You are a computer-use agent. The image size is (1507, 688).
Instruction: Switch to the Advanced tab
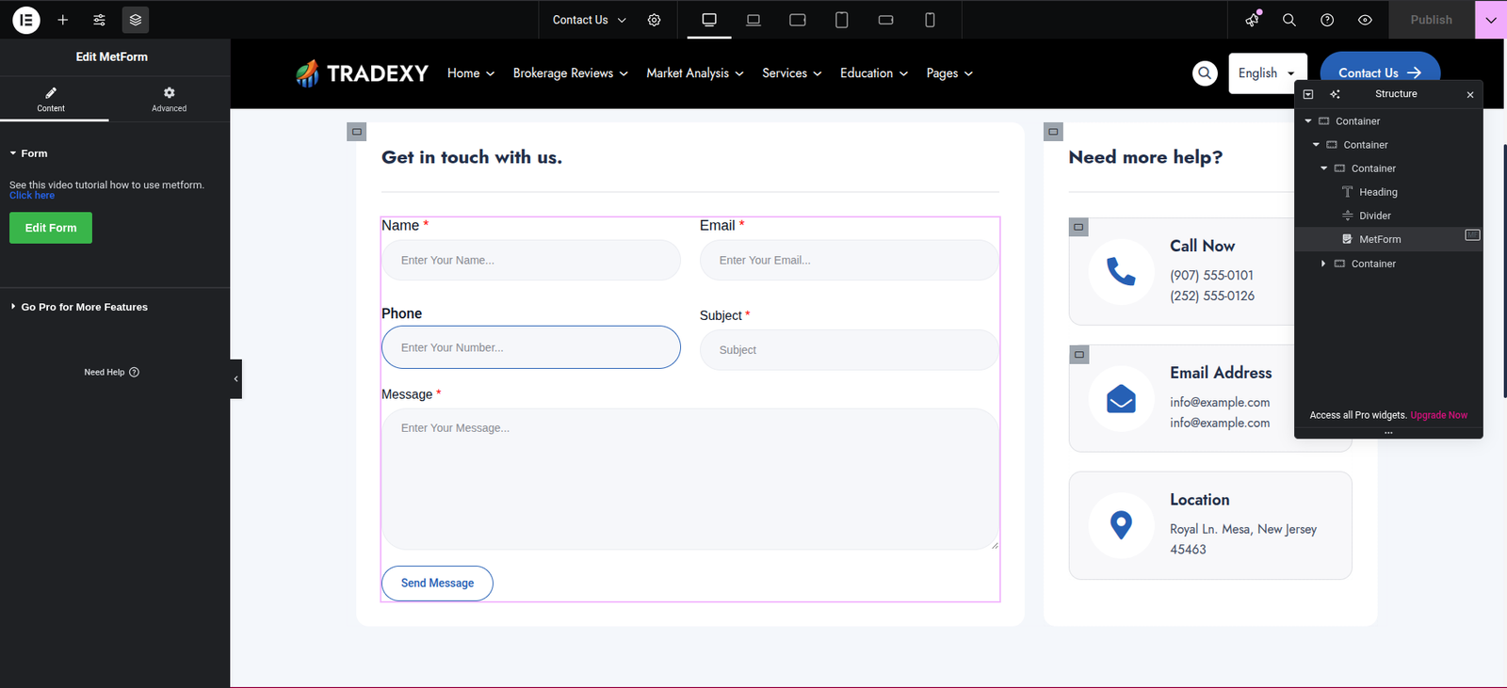point(169,99)
